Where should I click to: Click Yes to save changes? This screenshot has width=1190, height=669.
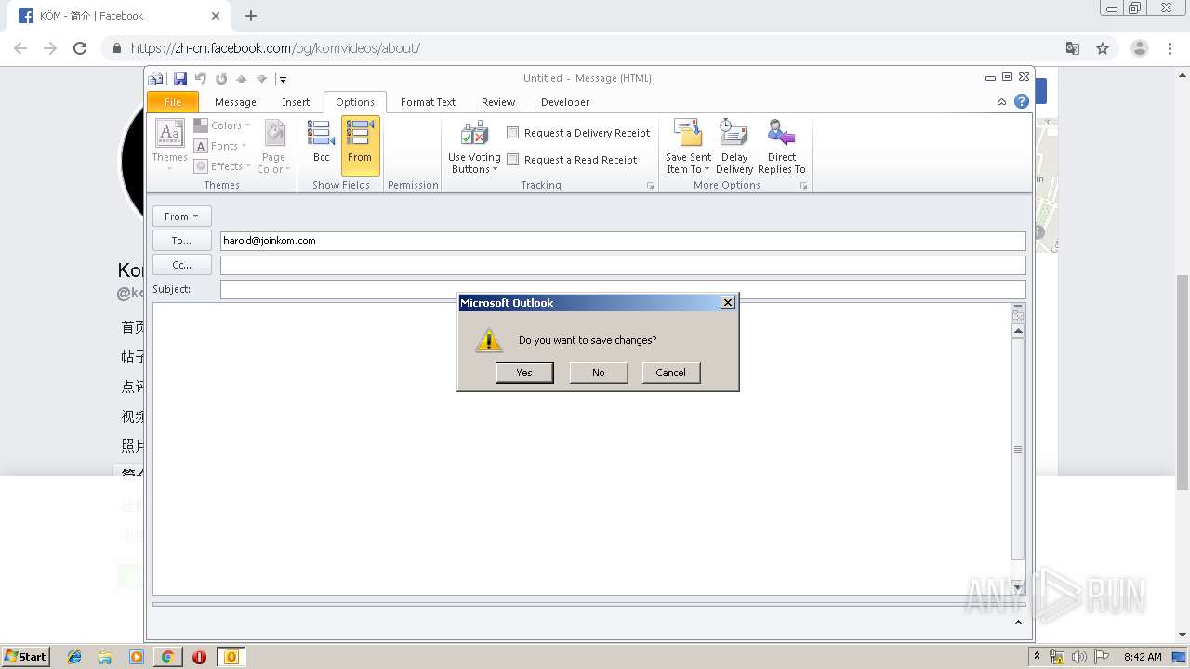(524, 373)
